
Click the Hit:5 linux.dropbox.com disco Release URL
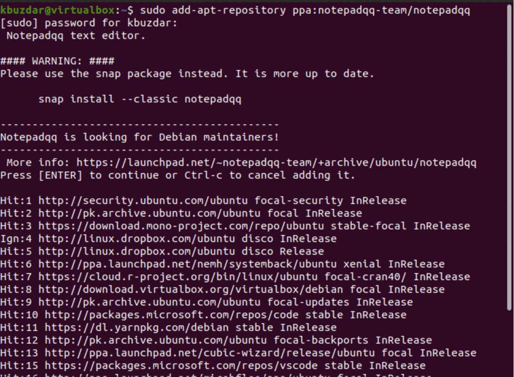[137, 251]
